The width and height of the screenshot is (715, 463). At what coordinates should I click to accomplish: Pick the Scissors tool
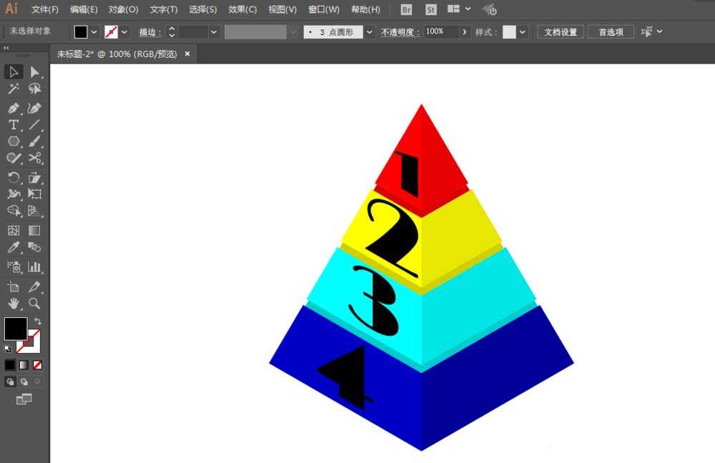click(34, 158)
